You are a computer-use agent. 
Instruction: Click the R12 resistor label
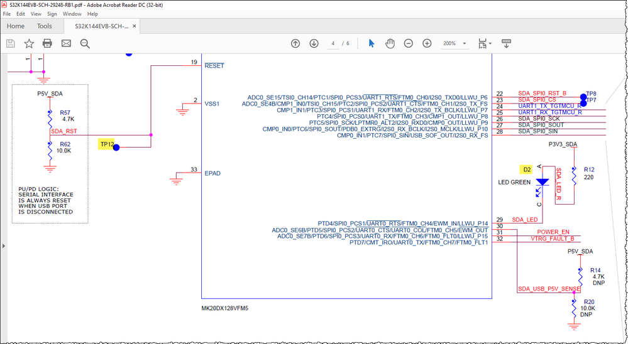pos(589,169)
